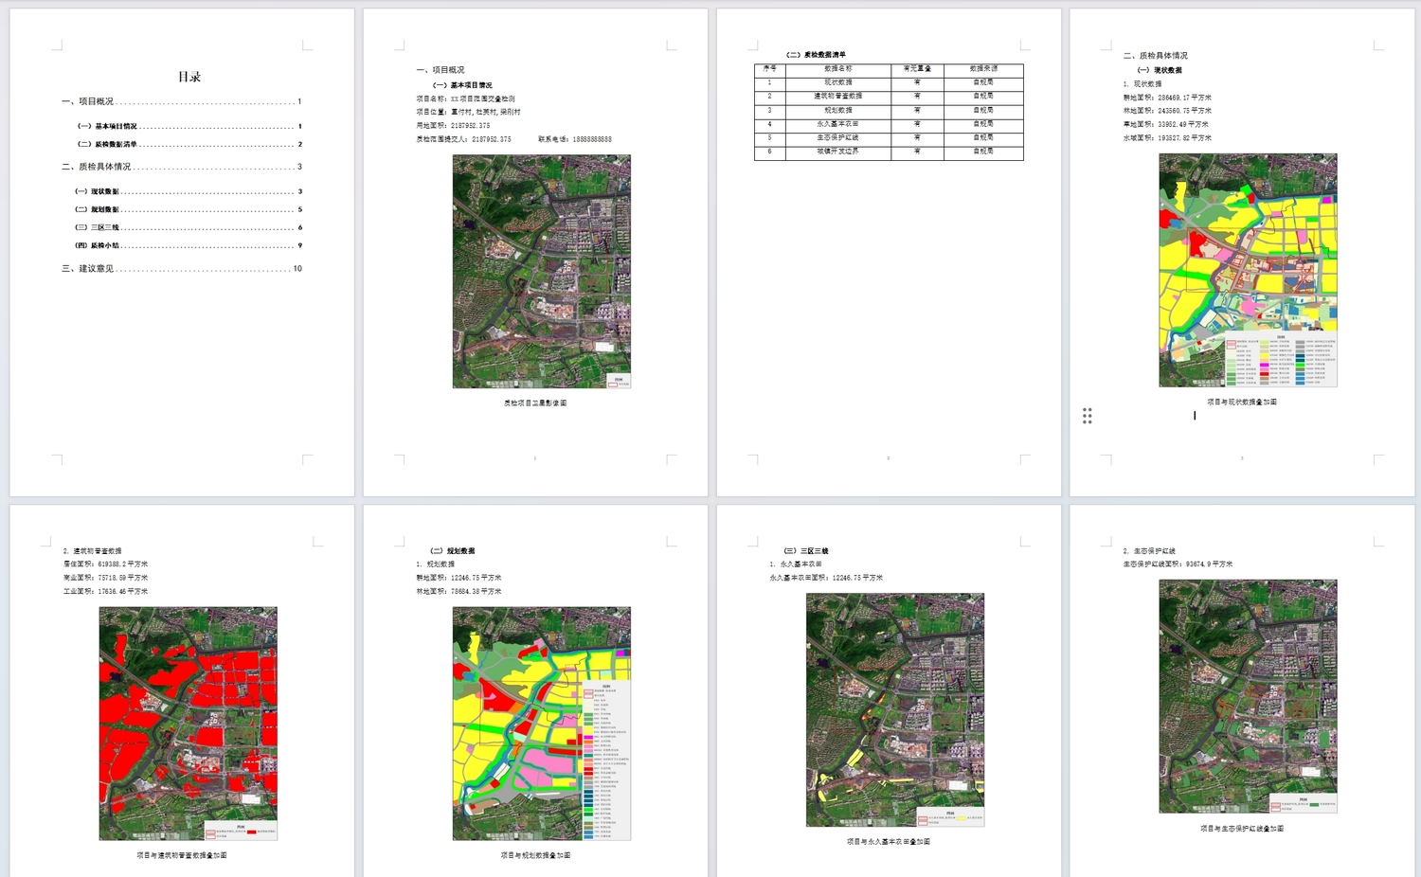Viewport: 1421px width, 877px height.
Task: Click the 耕地面积: 286469.17 平方米 line
Action: pyautogui.click(x=1167, y=98)
